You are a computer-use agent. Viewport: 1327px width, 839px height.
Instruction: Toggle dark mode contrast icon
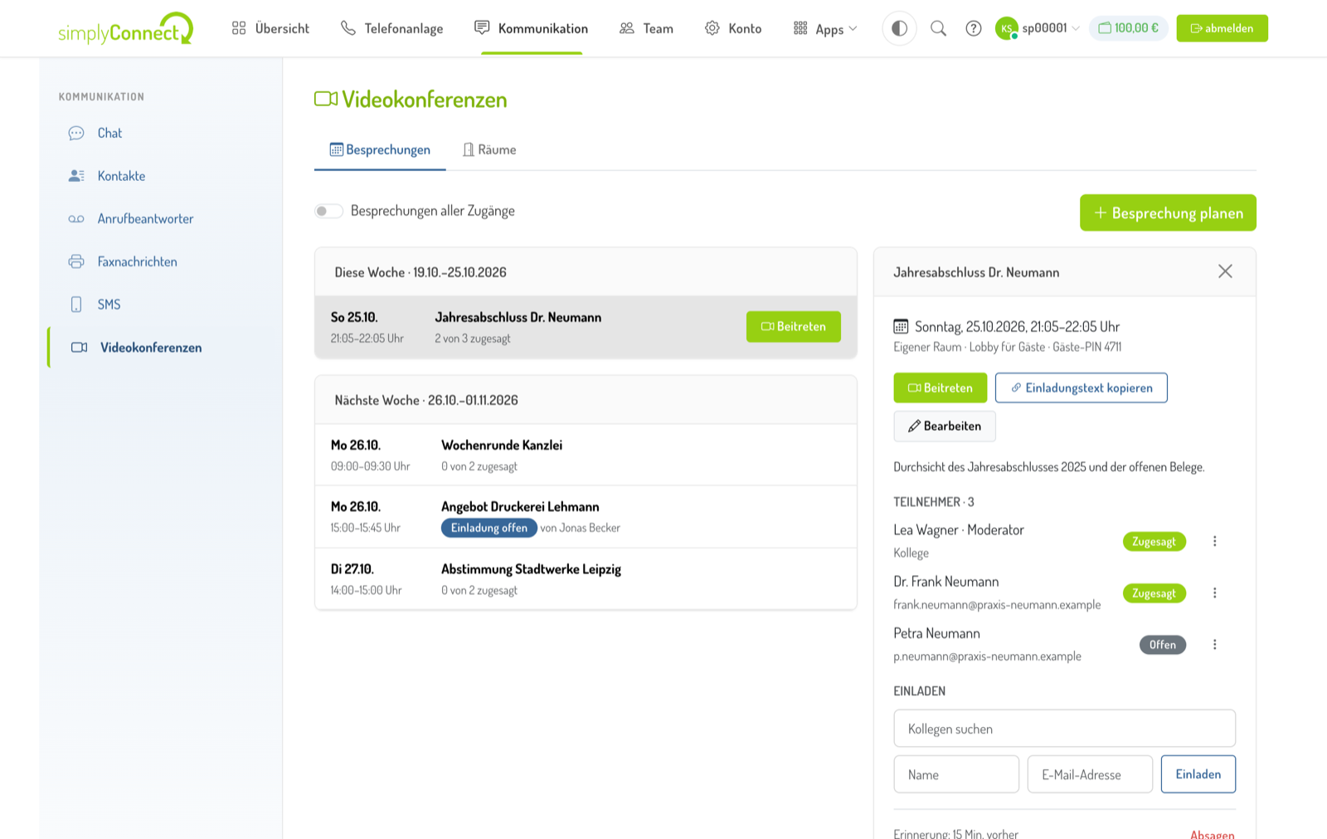[x=899, y=28]
